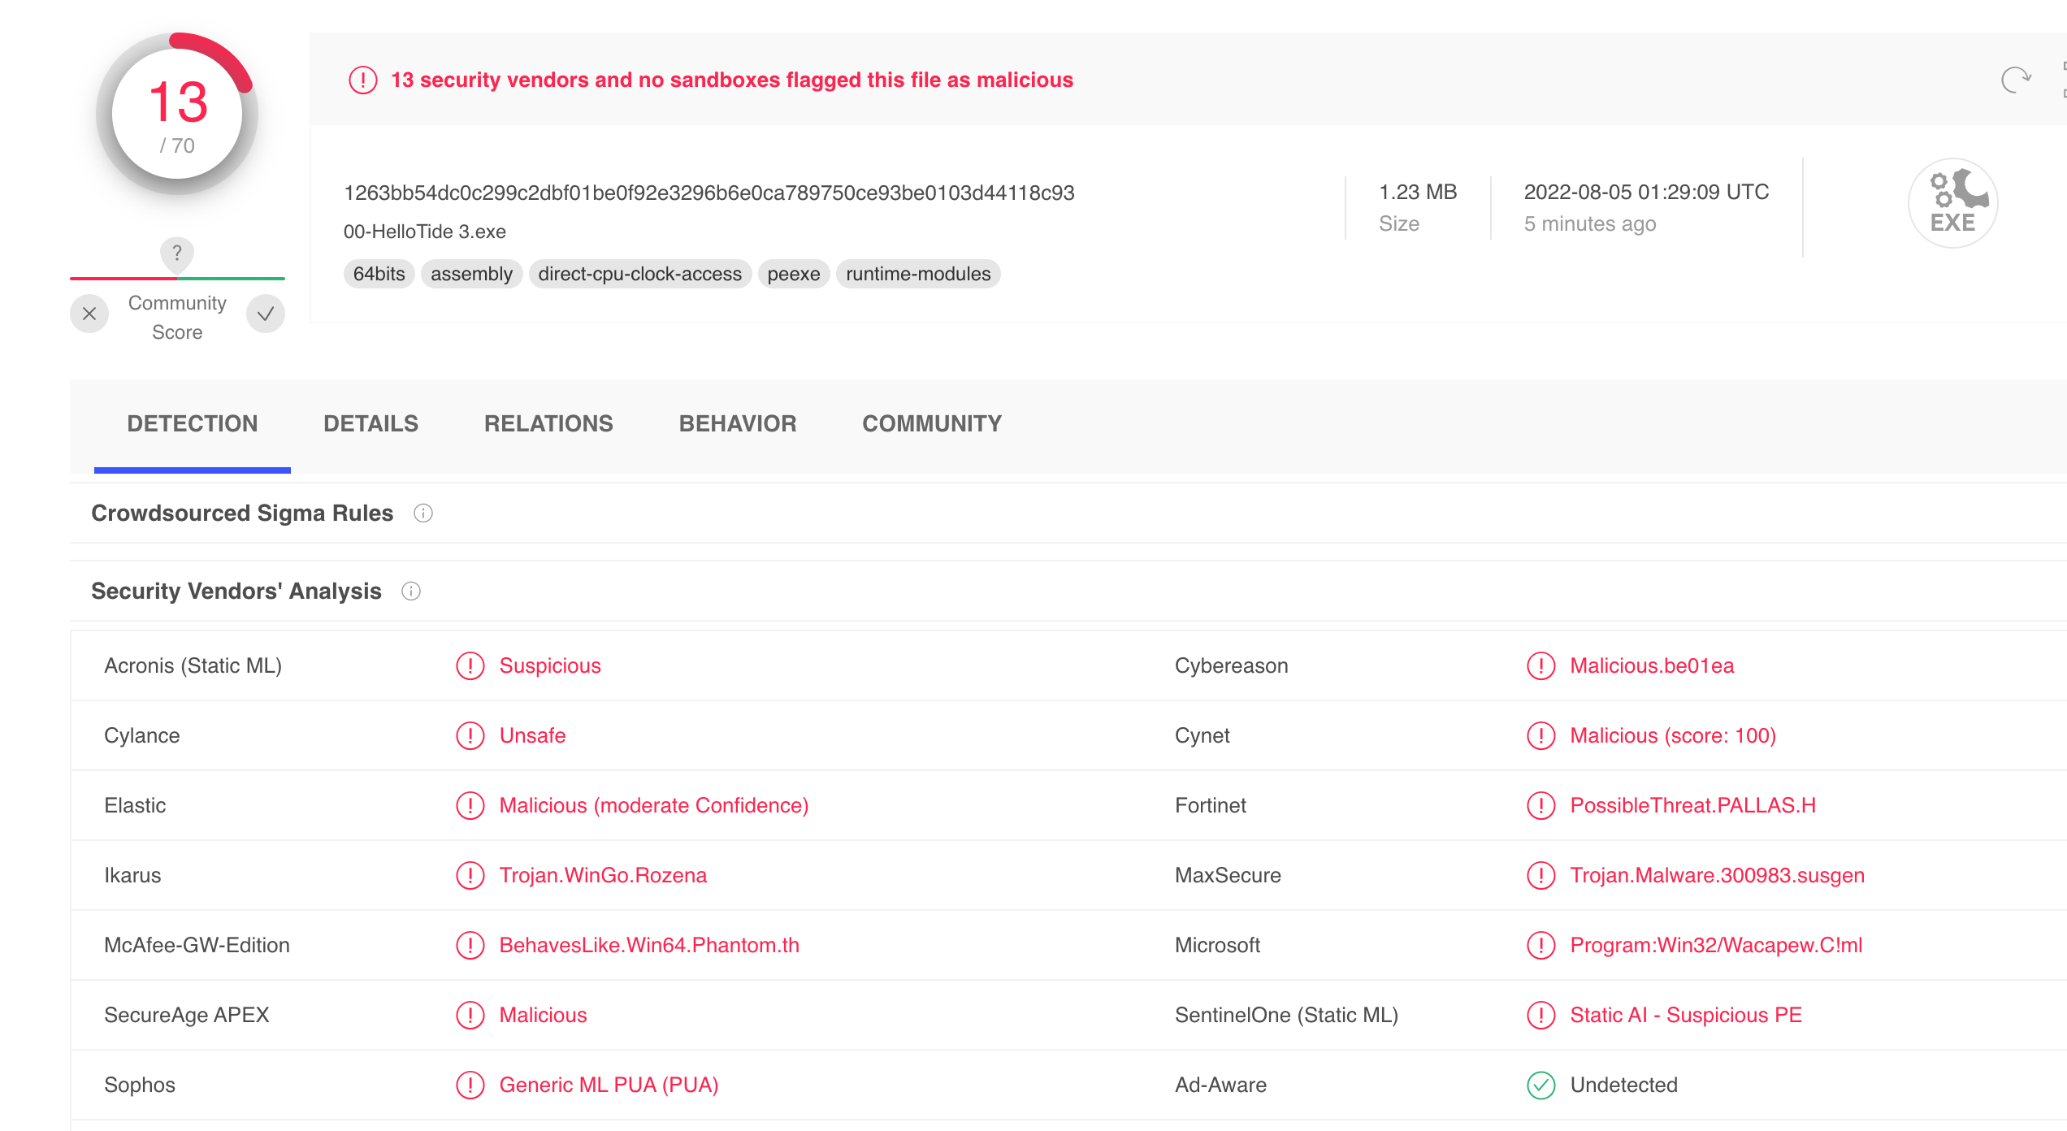Collapse the Security Vendors' Analysis section

point(236,591)
